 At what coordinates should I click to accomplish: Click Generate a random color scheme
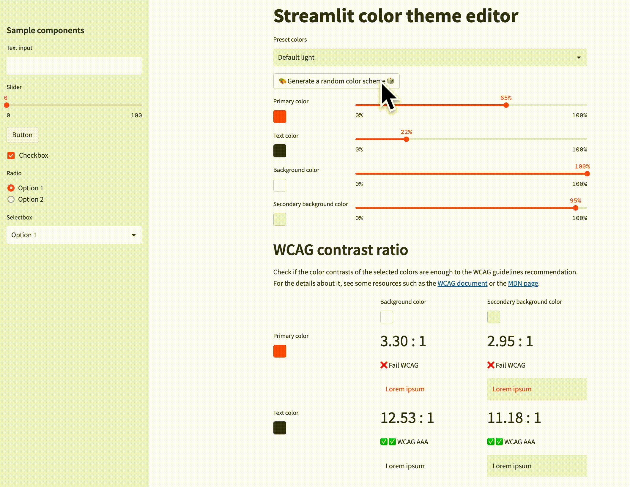click(336, 81)
